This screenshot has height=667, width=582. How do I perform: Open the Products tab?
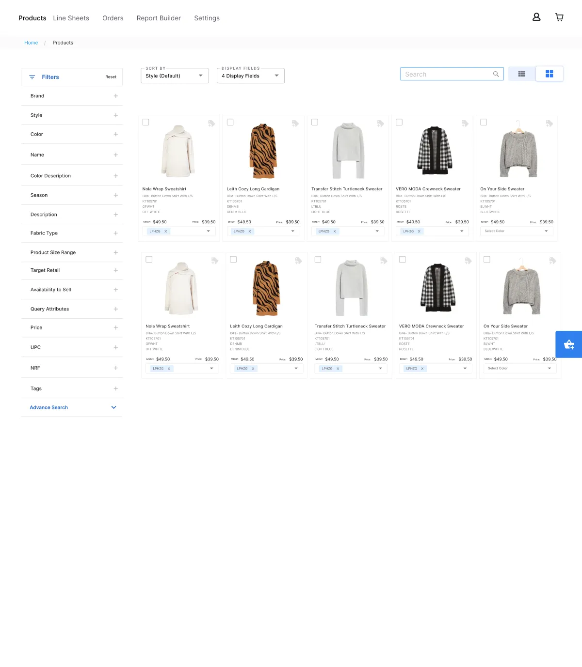click(x=32, y=18)
